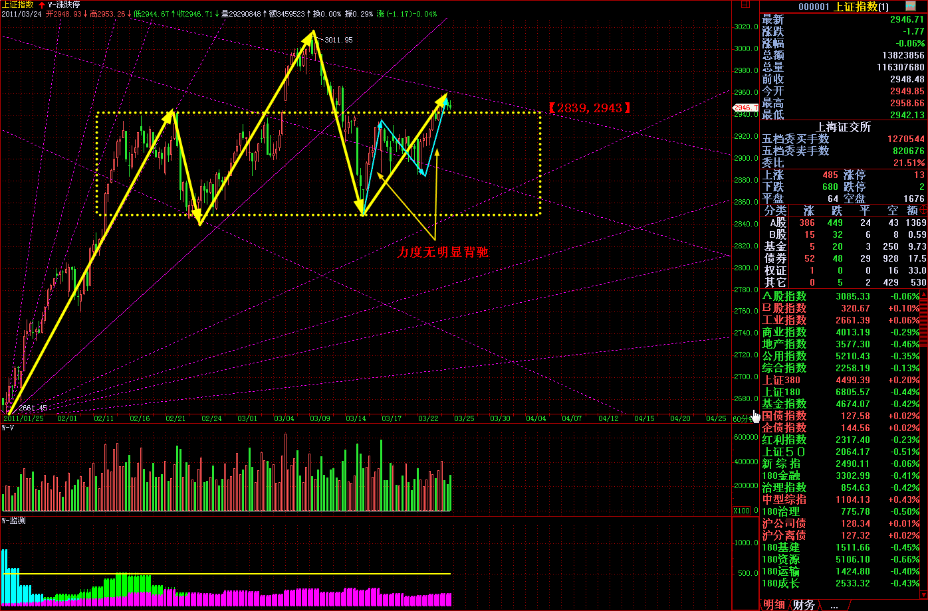Click the red window-layout icon above price axis
The height and width of the screenshot is (611, 928).
[744, 5]
